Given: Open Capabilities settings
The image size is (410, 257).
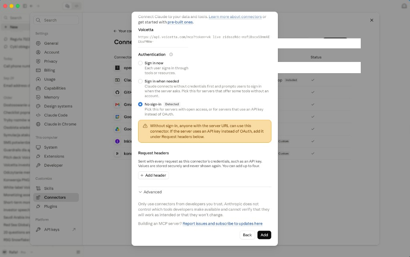Looking at the screenshot, I should [x=56, y=88].
